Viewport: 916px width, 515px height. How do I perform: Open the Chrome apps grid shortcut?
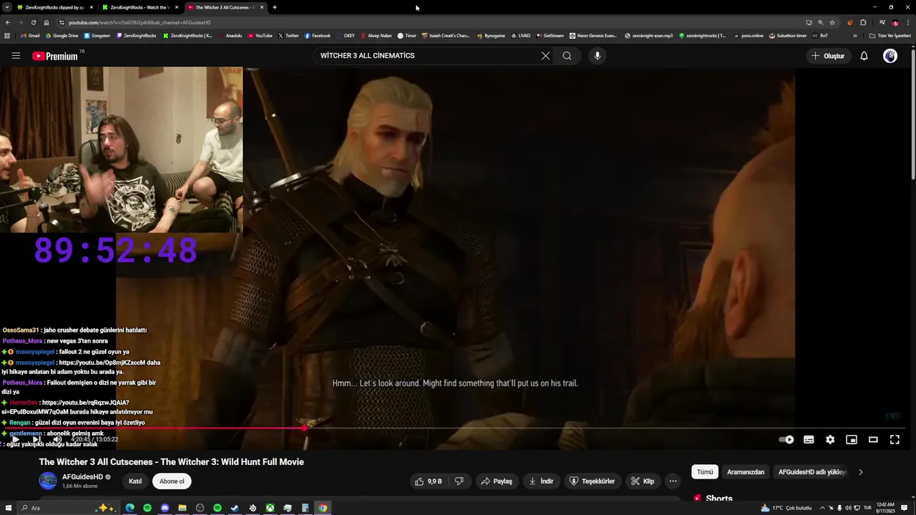[x=7, y=35]
